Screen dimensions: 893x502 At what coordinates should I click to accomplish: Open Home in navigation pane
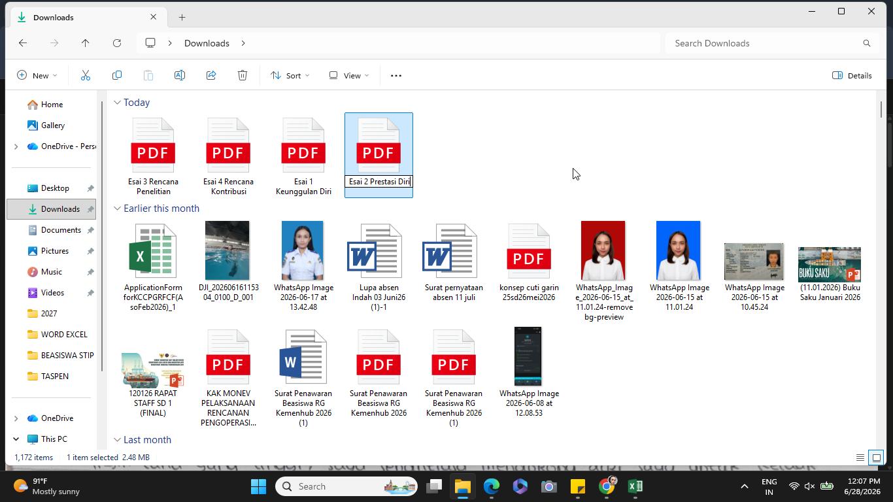(x=51, y=105)
